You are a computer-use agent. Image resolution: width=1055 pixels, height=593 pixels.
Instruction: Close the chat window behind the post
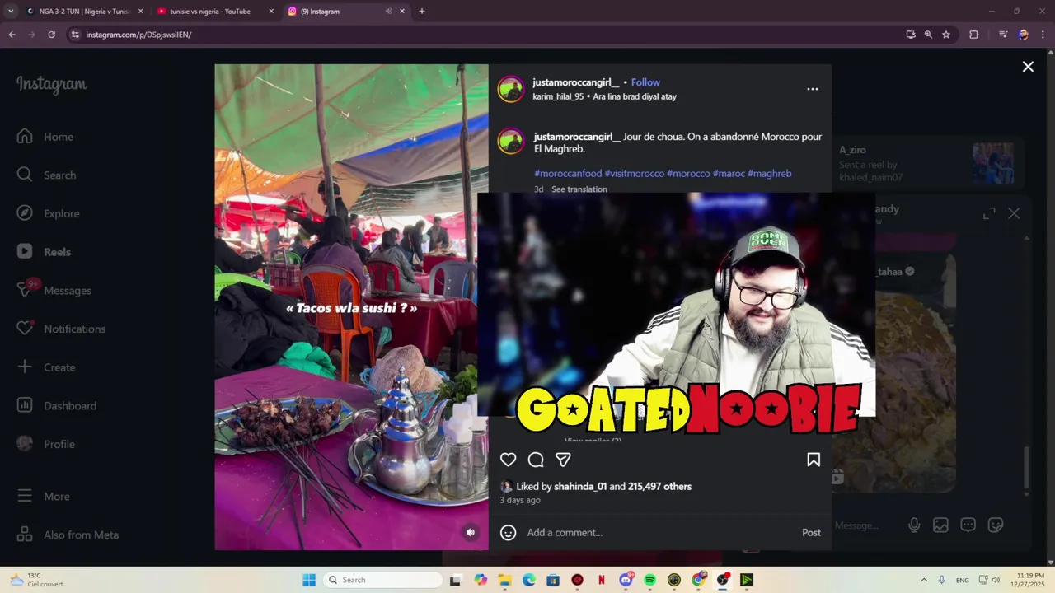coord(1014,214)
